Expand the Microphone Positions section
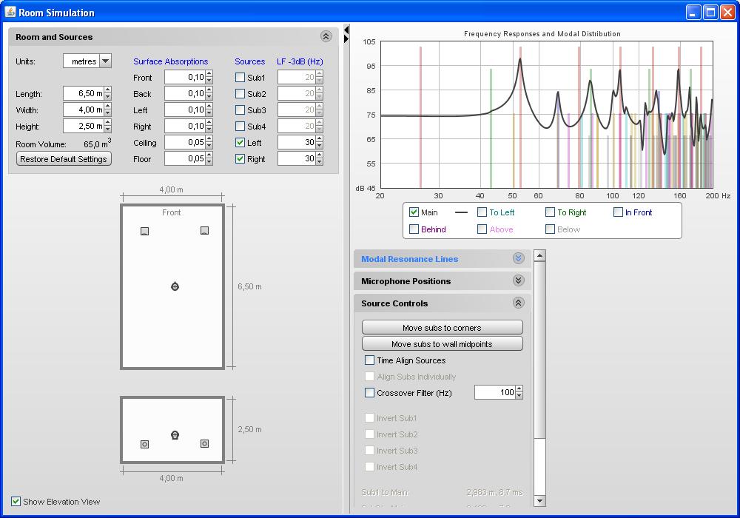This screenshot has width=740, height=518. pos(518,281)
